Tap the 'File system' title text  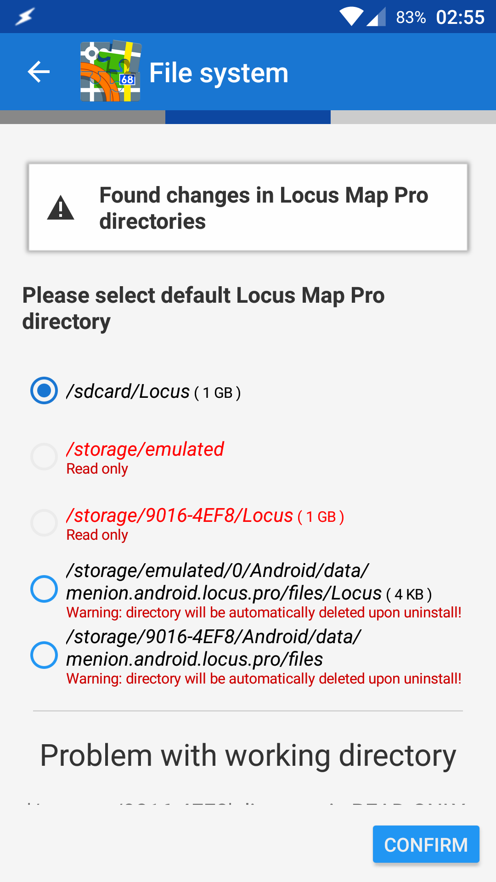coord(219,73)
